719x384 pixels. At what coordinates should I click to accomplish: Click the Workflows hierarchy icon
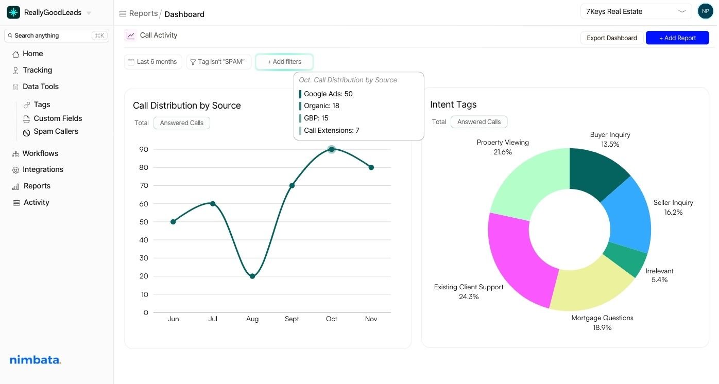(x=15, y=154)
